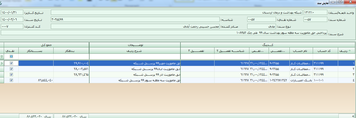Toggle نقدی checkbox in row with 28,631,465
The height and width of the screenshot is (118, 356).
[x=11, y=74]
